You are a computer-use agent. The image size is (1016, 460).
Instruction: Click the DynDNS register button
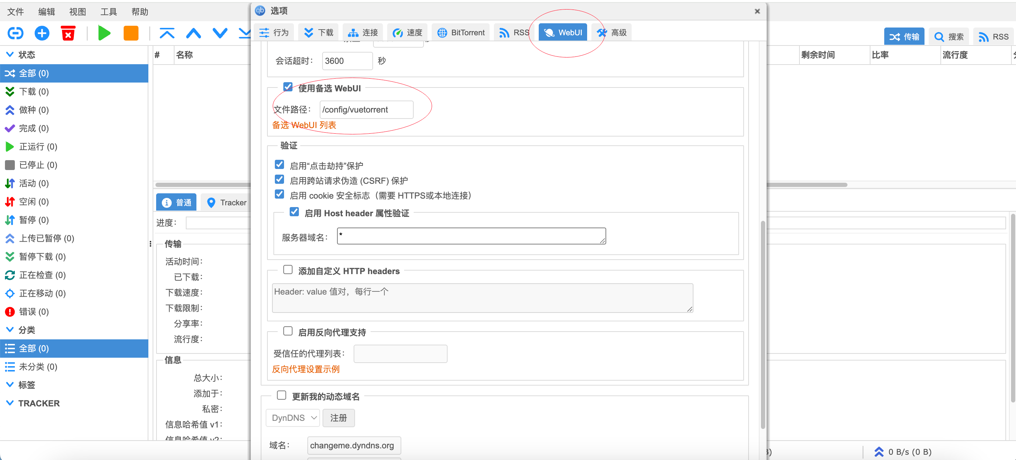pyautogui.click(x=338, y=417)
